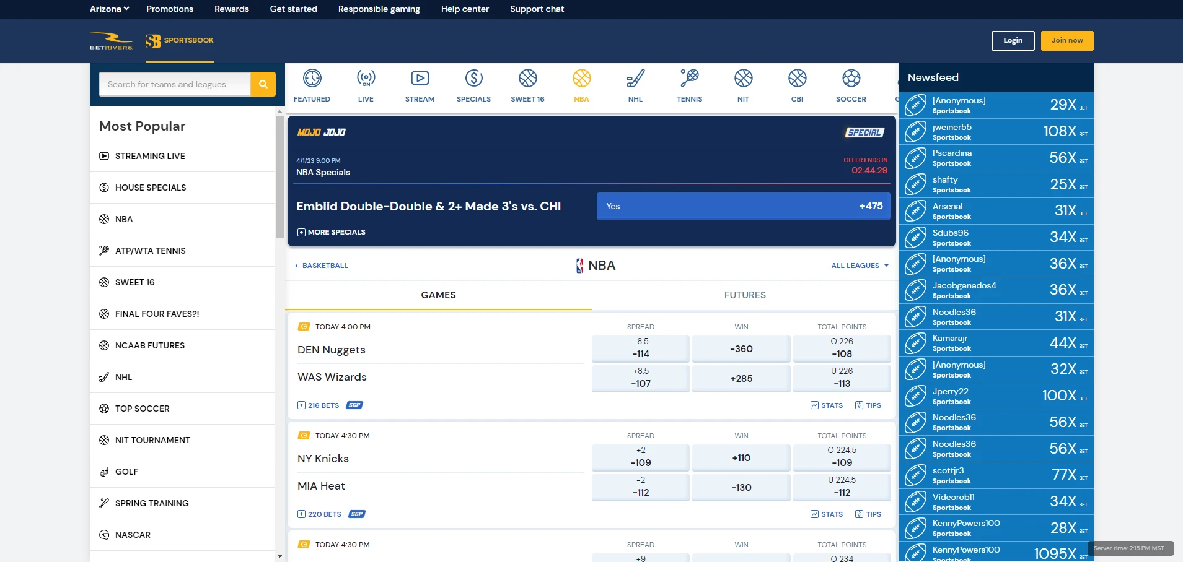Select the CBI basketball icon
The height and width of the screenshot is (562, 1183).
pyautogui.click(x=797, y=79)
